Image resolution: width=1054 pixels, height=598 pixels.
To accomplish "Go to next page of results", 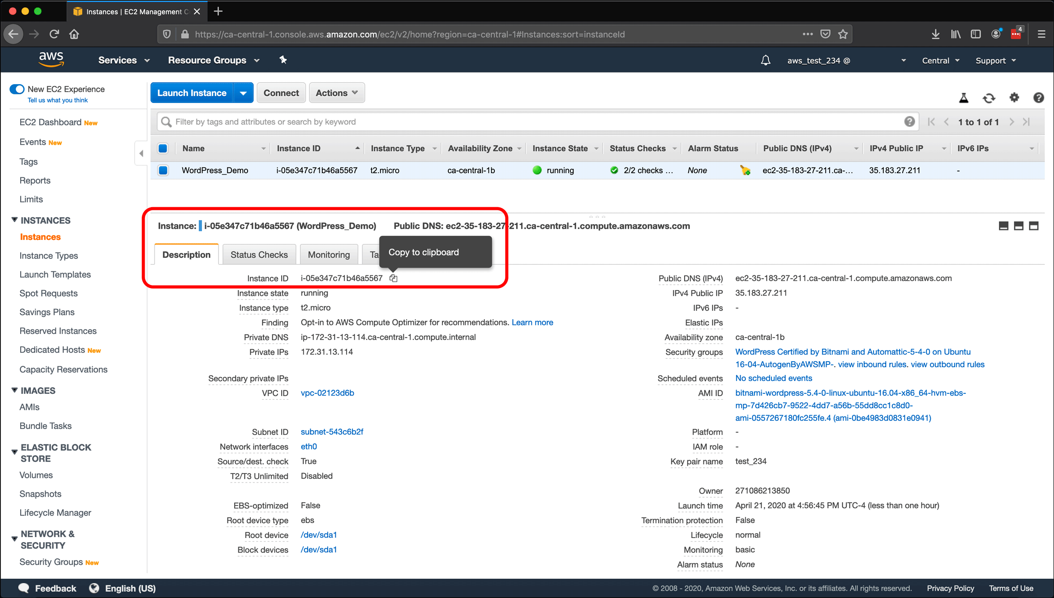I will tap(1011, 122).
